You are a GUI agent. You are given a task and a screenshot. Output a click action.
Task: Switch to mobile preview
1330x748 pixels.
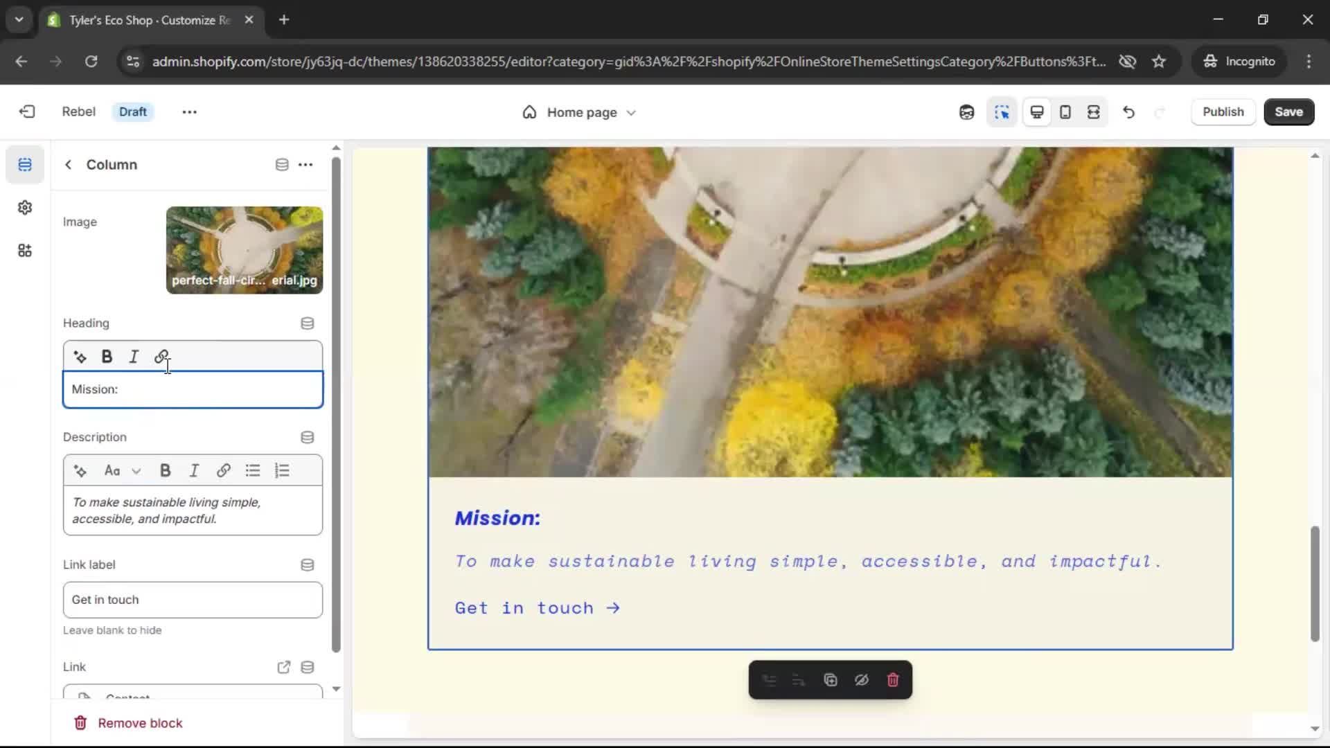click(x=1065, y=112)
